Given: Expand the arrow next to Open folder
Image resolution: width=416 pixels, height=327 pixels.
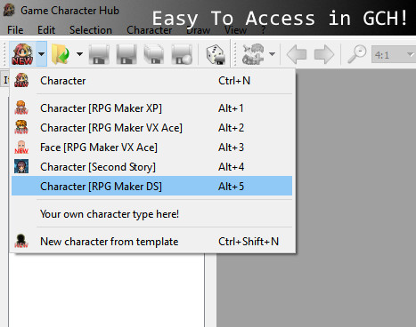Looking at the screenshot, I should pos(79,54).
